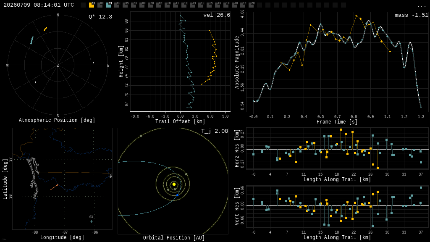Click the yellow Sun in orbital plot

click(x=174, y=184)
